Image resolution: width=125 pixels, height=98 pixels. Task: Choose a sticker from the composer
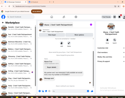[x=46, y=91]
